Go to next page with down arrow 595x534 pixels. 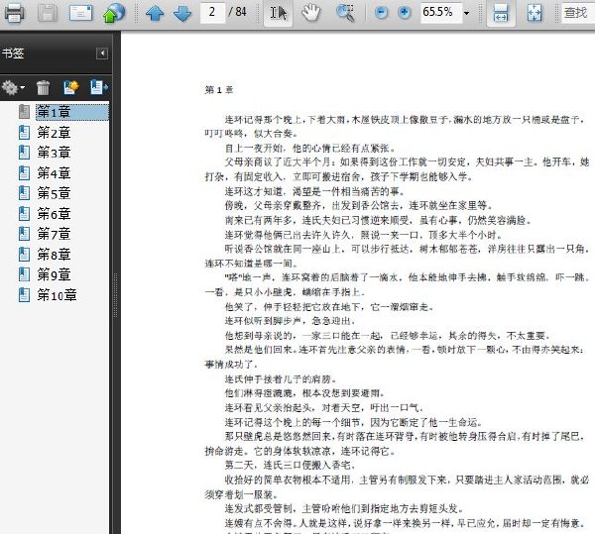click(x=182, y=13)
